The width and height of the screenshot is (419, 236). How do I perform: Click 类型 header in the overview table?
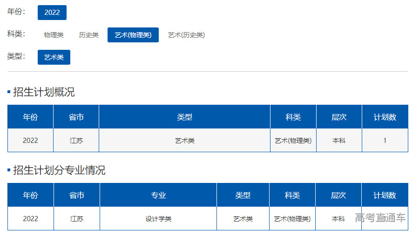(x=184, y=117)
